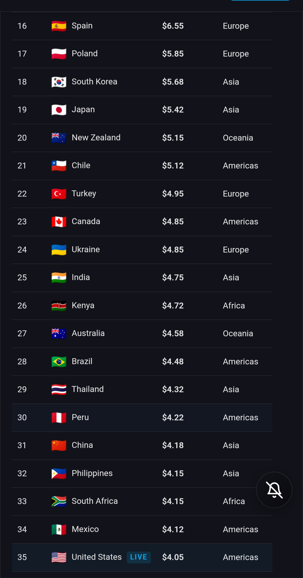Click the Brazil flag icon
Image resolution: width=303 pixels, height=578 pixels.
59,362
